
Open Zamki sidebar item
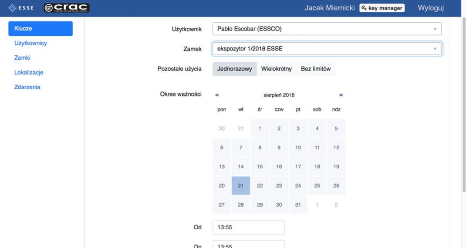[22, 58]
